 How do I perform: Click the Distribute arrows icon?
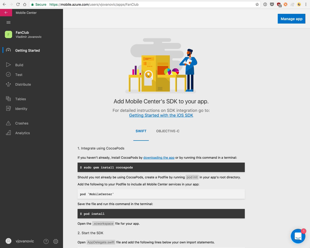coord(8,84)
